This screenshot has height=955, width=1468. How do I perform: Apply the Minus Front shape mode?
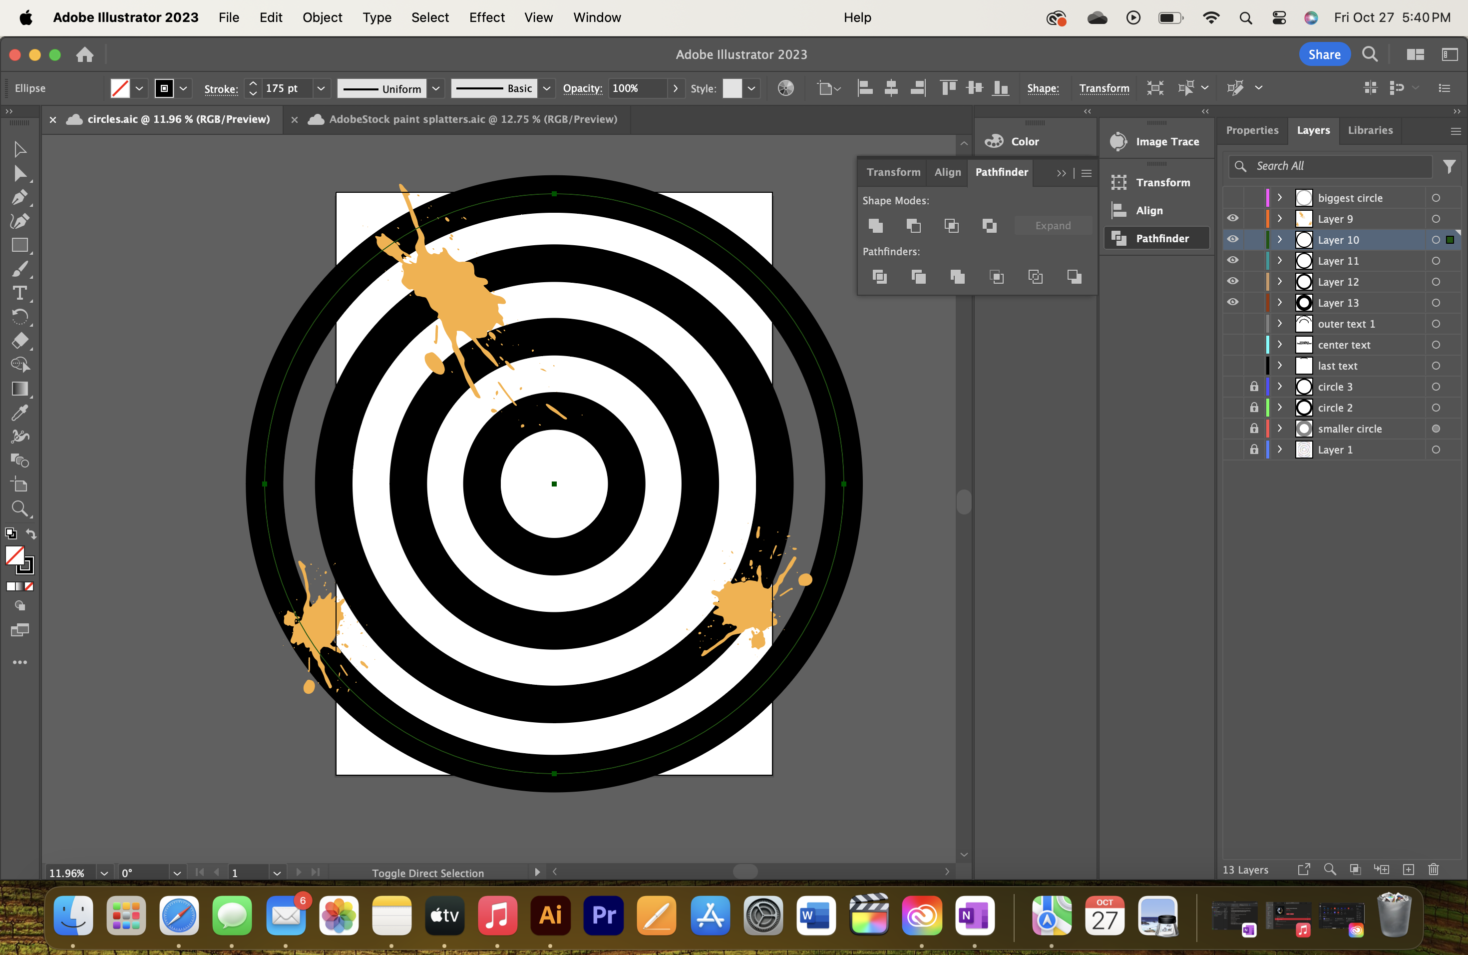[913, 226]
